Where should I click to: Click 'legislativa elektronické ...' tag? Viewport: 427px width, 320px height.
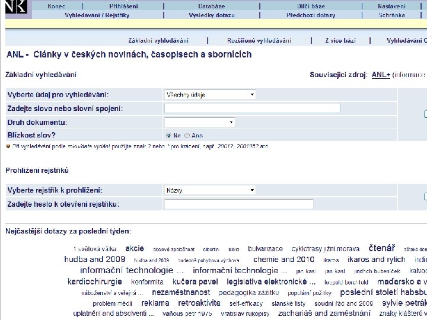(x=271, y=281)
